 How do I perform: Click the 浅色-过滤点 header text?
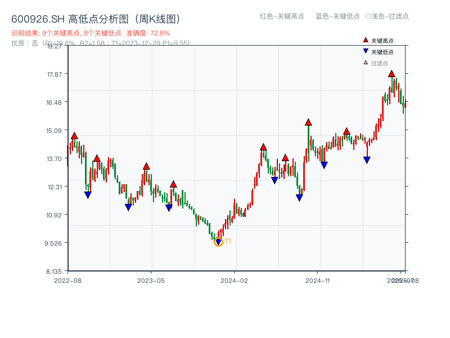tap(390, 16)
